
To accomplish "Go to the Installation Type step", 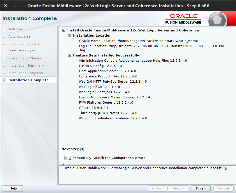I will pyautogui.click(x=22, y=51).
